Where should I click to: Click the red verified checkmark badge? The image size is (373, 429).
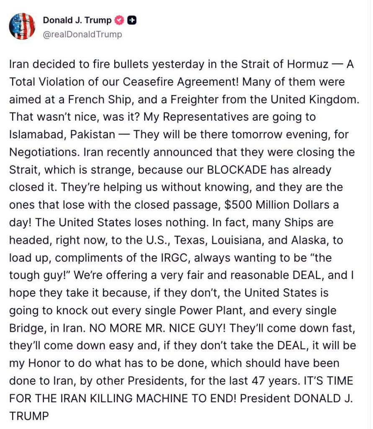[119, 21]
